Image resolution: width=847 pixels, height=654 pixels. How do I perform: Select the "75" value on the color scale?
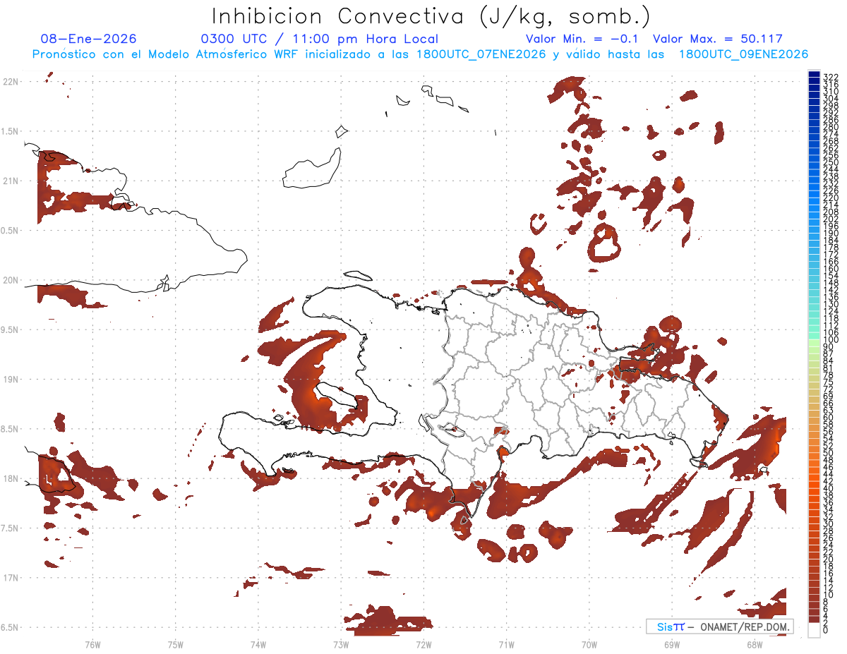point(829,382)
